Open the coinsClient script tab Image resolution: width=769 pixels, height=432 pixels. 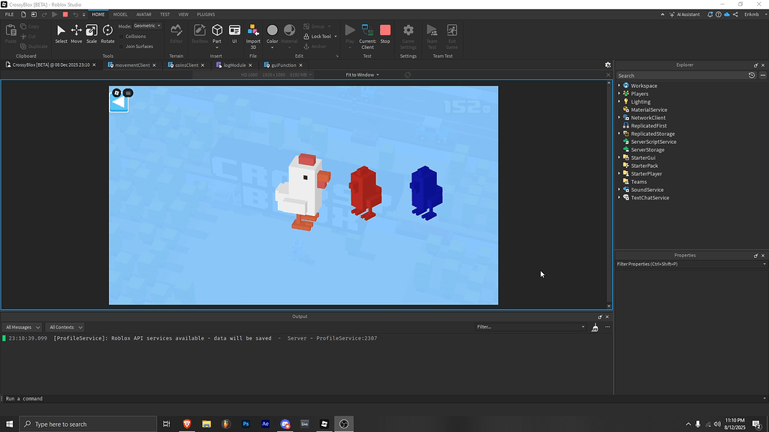pos(185,64)
